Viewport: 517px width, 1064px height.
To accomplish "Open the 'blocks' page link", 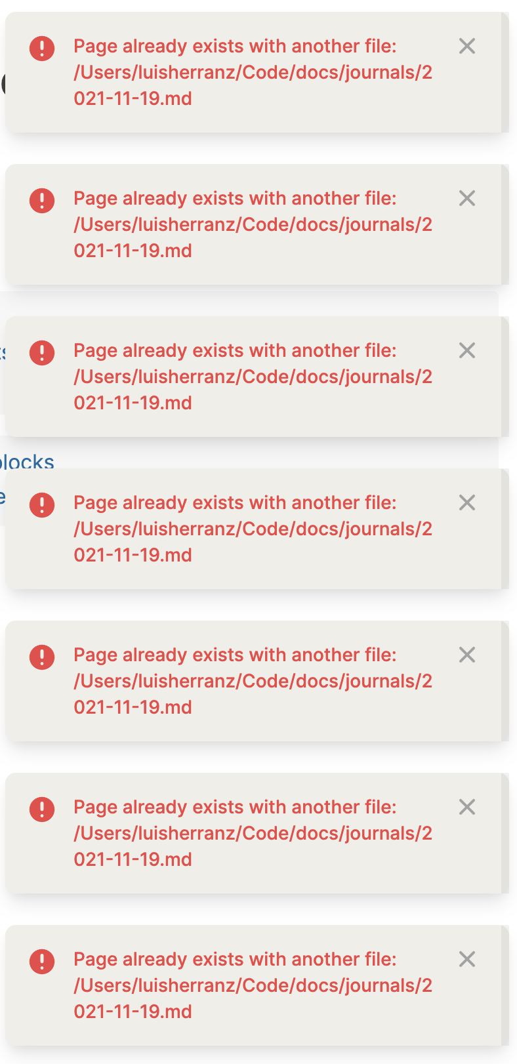I will (28, 462).
